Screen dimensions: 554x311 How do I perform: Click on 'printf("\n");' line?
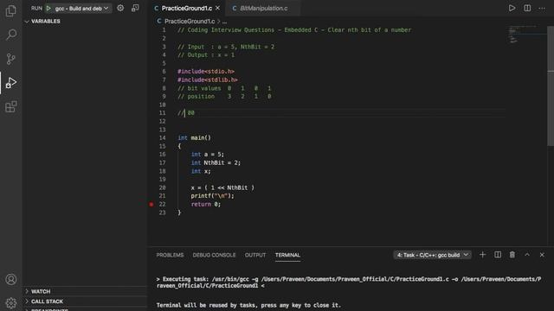coord(212,196)
